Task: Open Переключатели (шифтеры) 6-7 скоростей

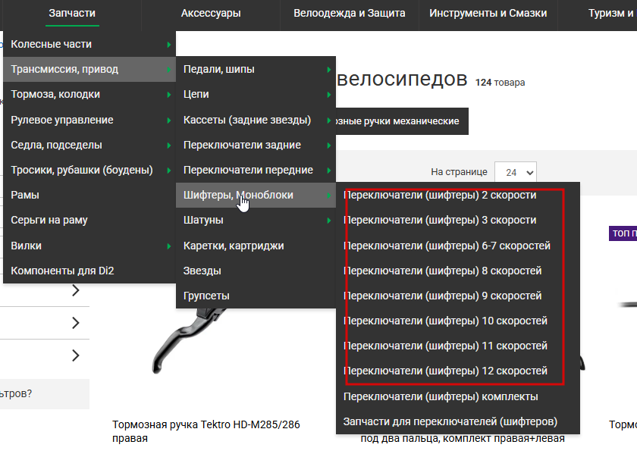Action: (458, 246)
